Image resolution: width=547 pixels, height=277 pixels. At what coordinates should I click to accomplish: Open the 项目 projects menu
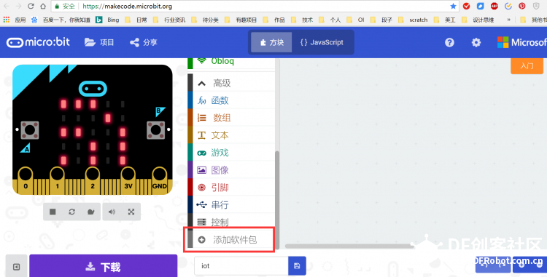pyautogui.click(x=99, y=42)
